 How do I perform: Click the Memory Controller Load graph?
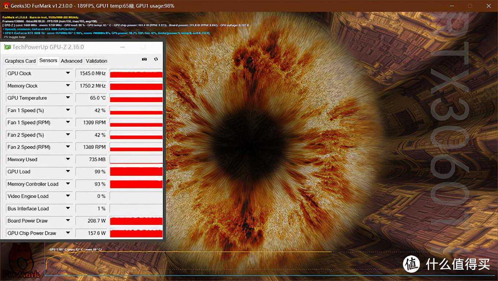[x=136, y=184]
